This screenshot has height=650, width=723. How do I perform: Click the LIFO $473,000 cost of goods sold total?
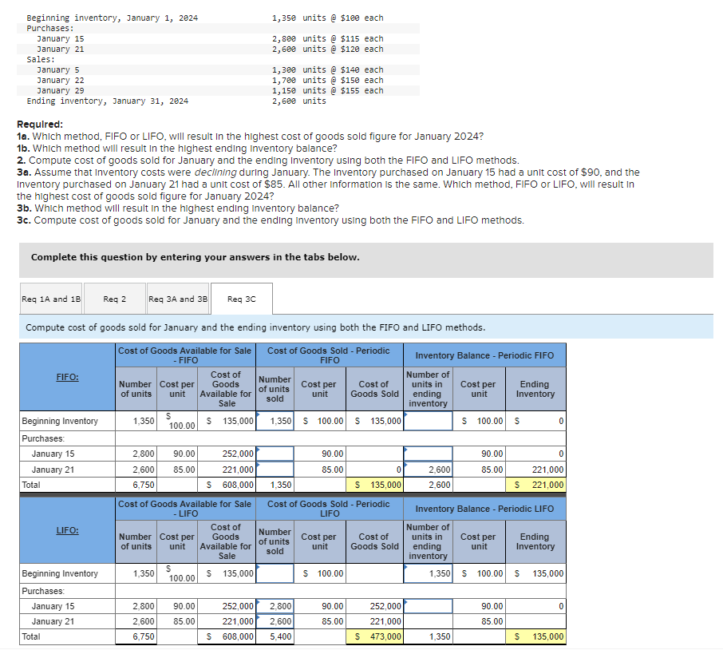pos(373,636)
